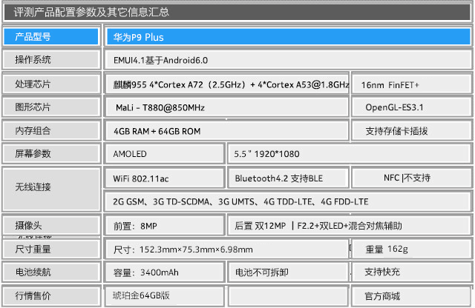Click the 5.5" 1920*1080 resolution cell
The width and height of the screenshot is (475, 308).
(x=350, y=154)
